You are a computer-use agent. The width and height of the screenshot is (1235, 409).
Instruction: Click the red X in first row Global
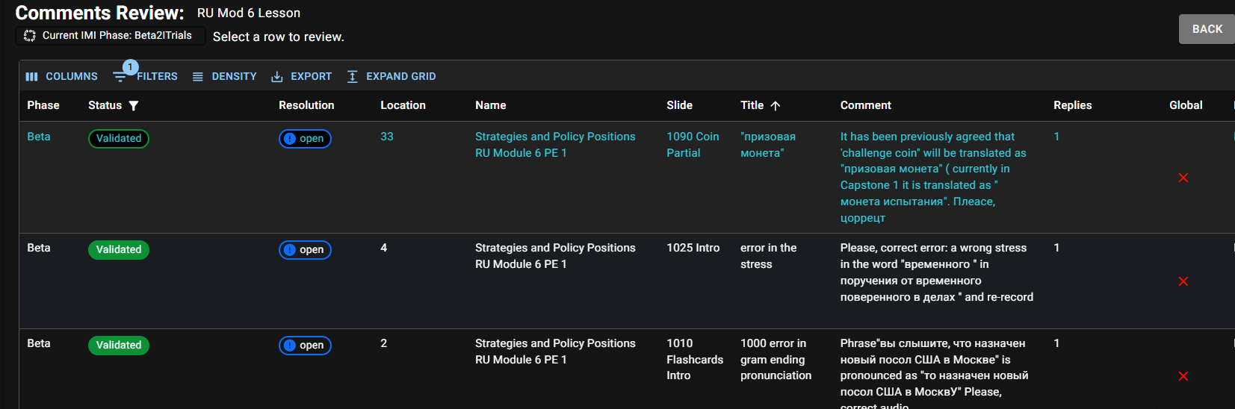[x=1183, y=178]
